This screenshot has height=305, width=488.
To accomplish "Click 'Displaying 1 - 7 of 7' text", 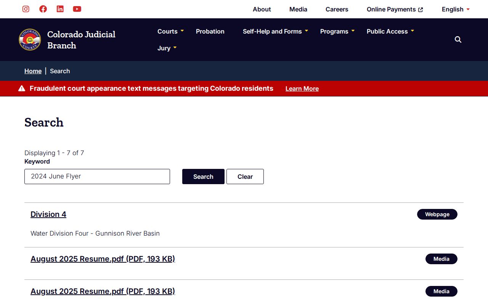I will [x=54, y=153].
